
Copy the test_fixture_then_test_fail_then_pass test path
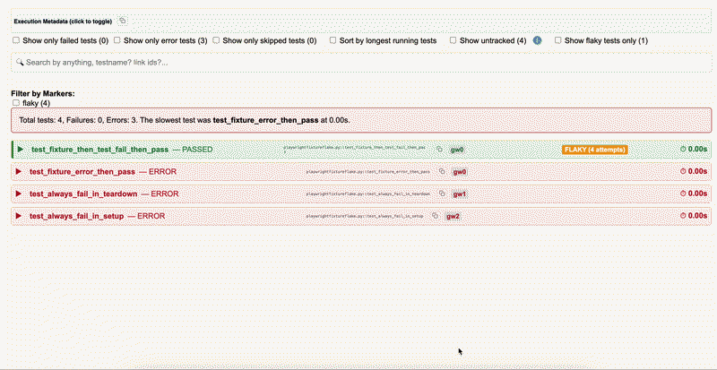[x=439, y=150]
